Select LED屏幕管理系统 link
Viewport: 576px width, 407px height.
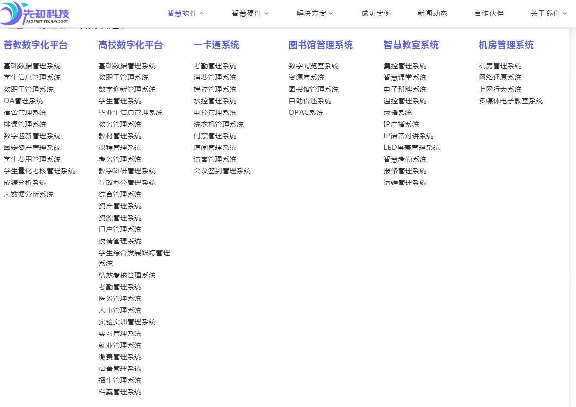[412, 148]
